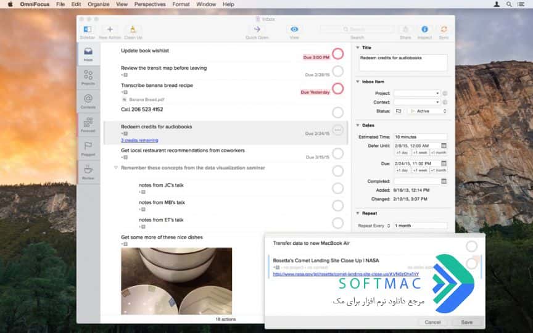The width and height of the screenshot is (533, 333).
Task: Mark Transcribe banana bread recipe complete
Action: pyautogui.click(x=338, y=89)
